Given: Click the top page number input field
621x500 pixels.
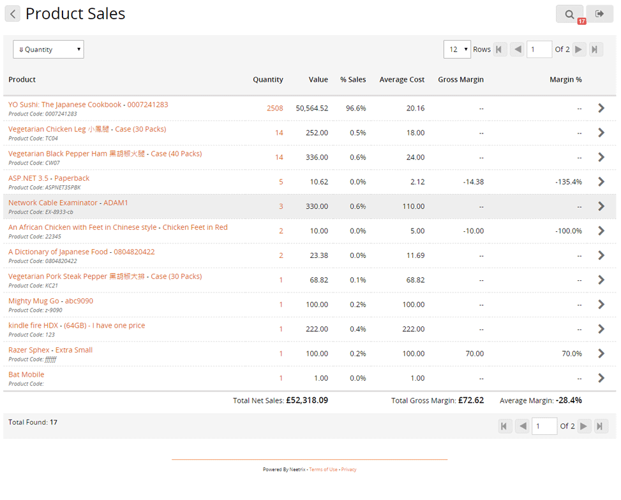Looking at the screenshot, I should tap(539, 49).
